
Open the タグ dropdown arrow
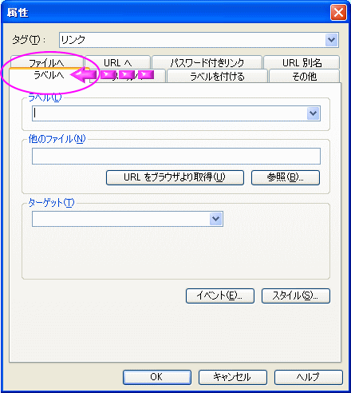331,40
